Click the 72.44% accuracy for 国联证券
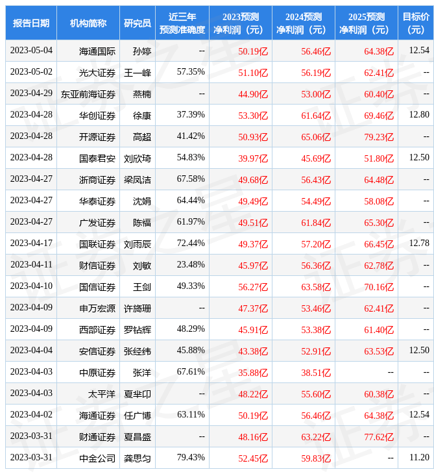 click(191, 243)
